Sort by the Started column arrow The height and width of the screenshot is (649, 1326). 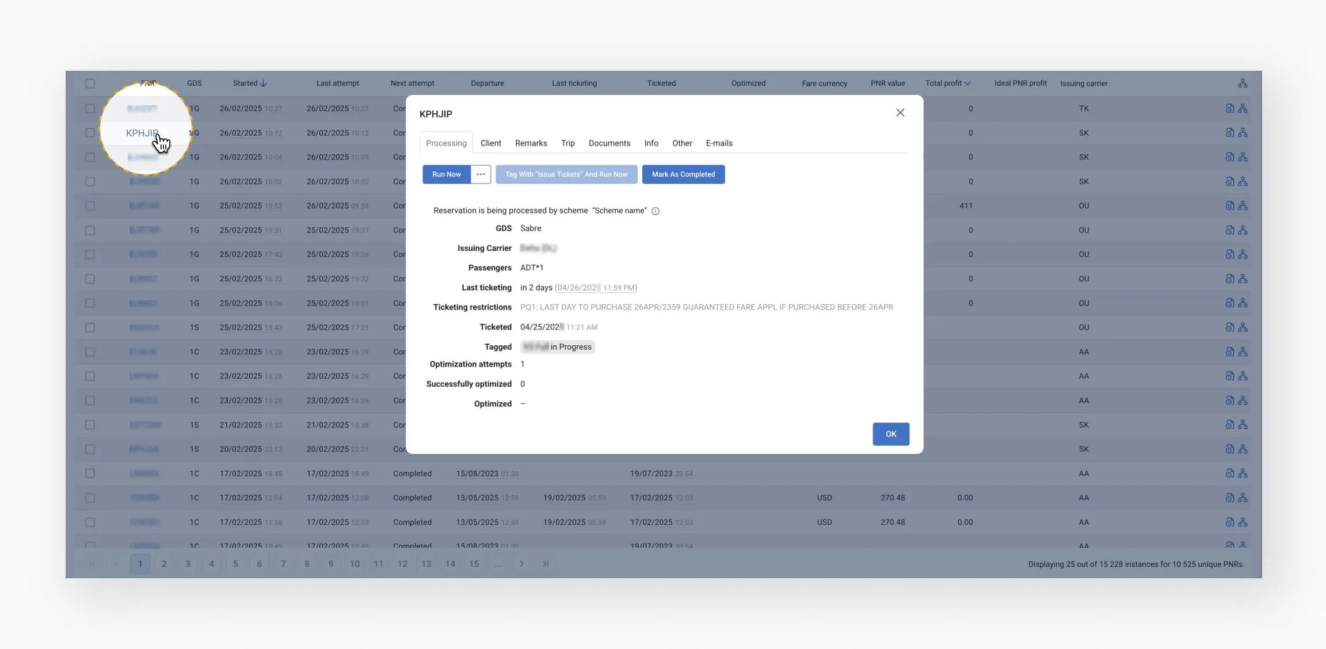[x=264, y=83]
